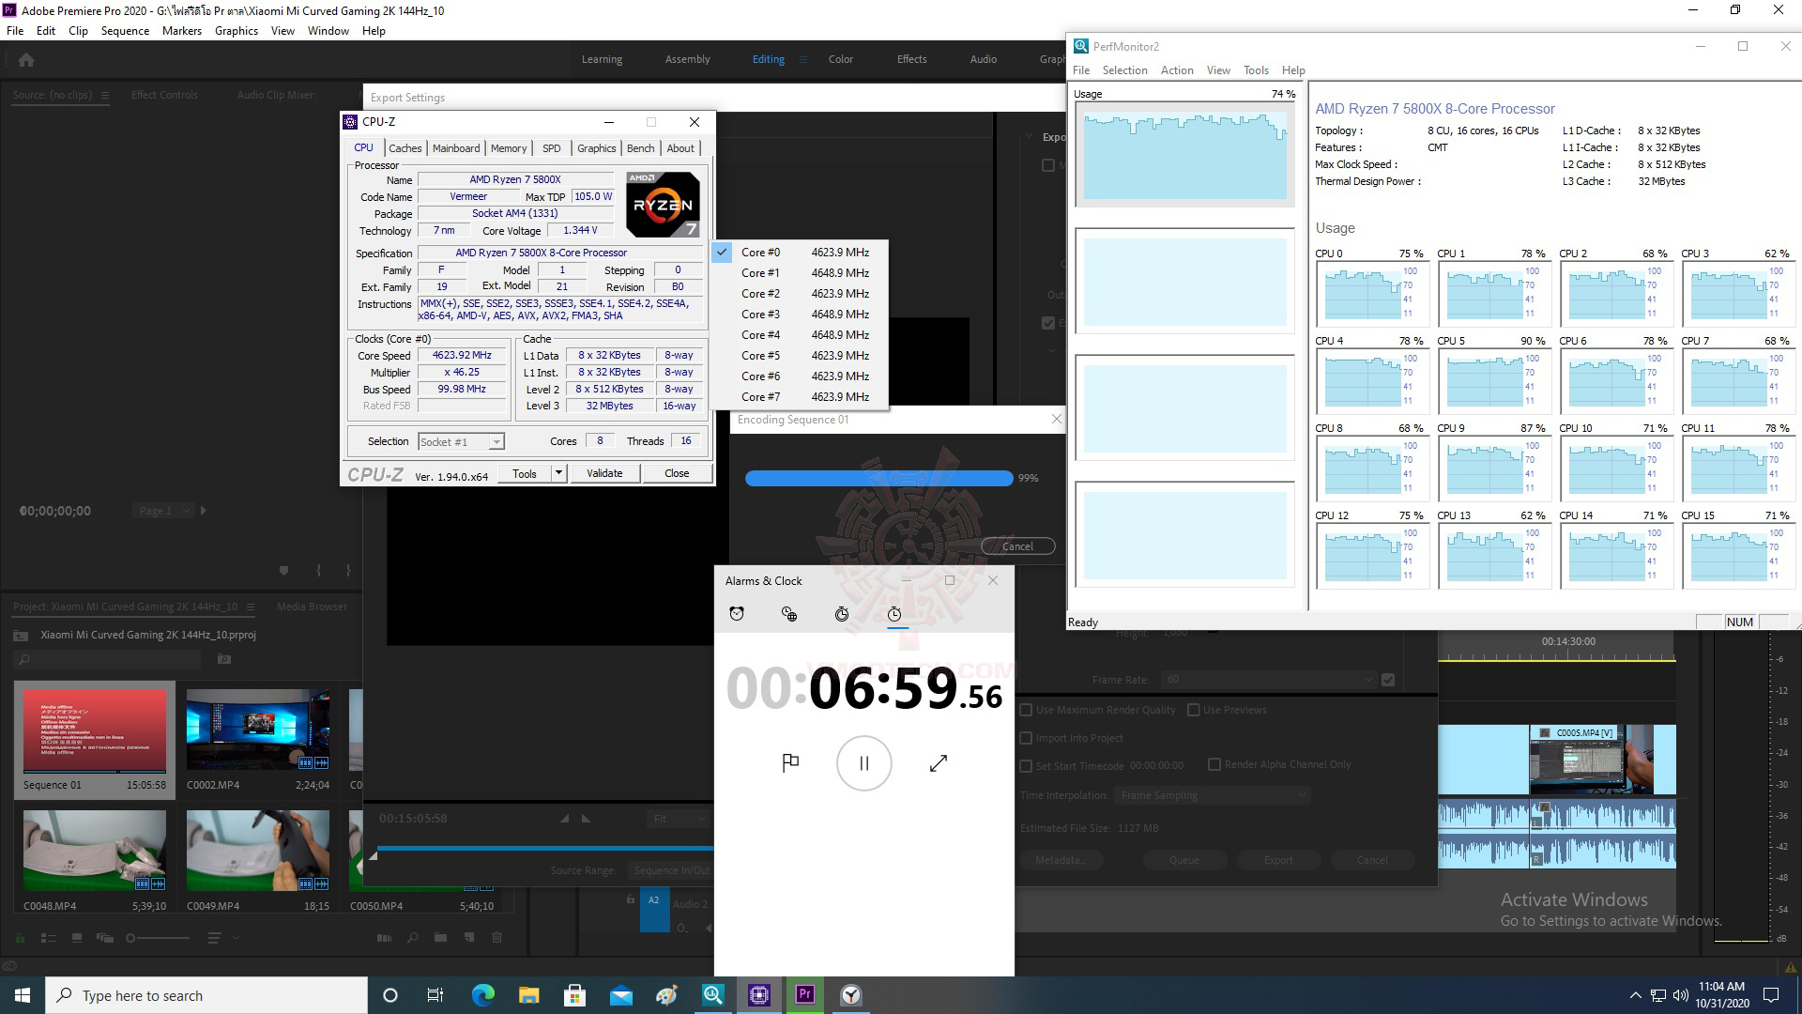The image size is (1802, 1014).
Task: Click the CPU-Z taskbar icon
Action: [759, 995]
